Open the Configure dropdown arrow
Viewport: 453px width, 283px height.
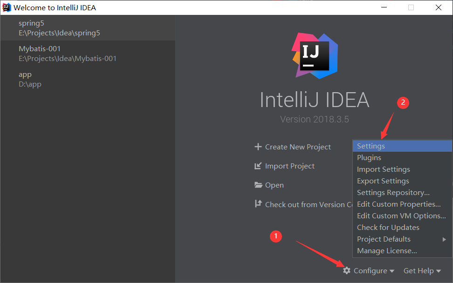tap(392, 271)
